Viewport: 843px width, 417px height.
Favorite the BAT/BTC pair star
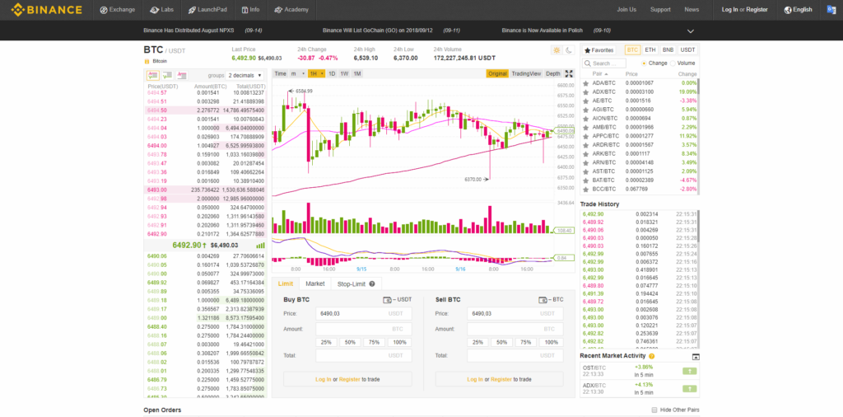tap(585, 180)
